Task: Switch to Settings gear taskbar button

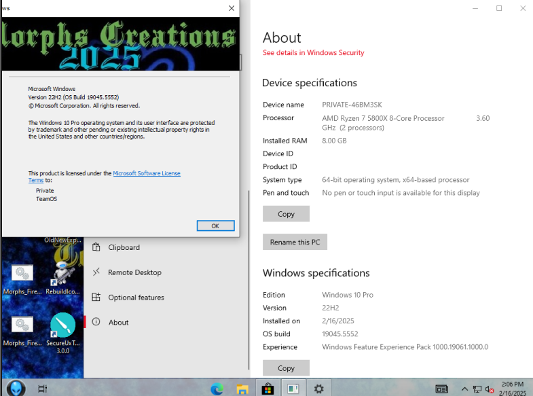Action: (x=318, y=389)
